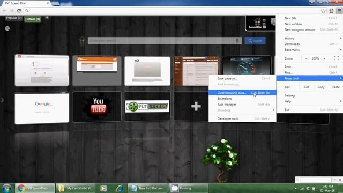Open the Flashing taskbar item
This screenshot has height=193, width=343.
[188, 188]
